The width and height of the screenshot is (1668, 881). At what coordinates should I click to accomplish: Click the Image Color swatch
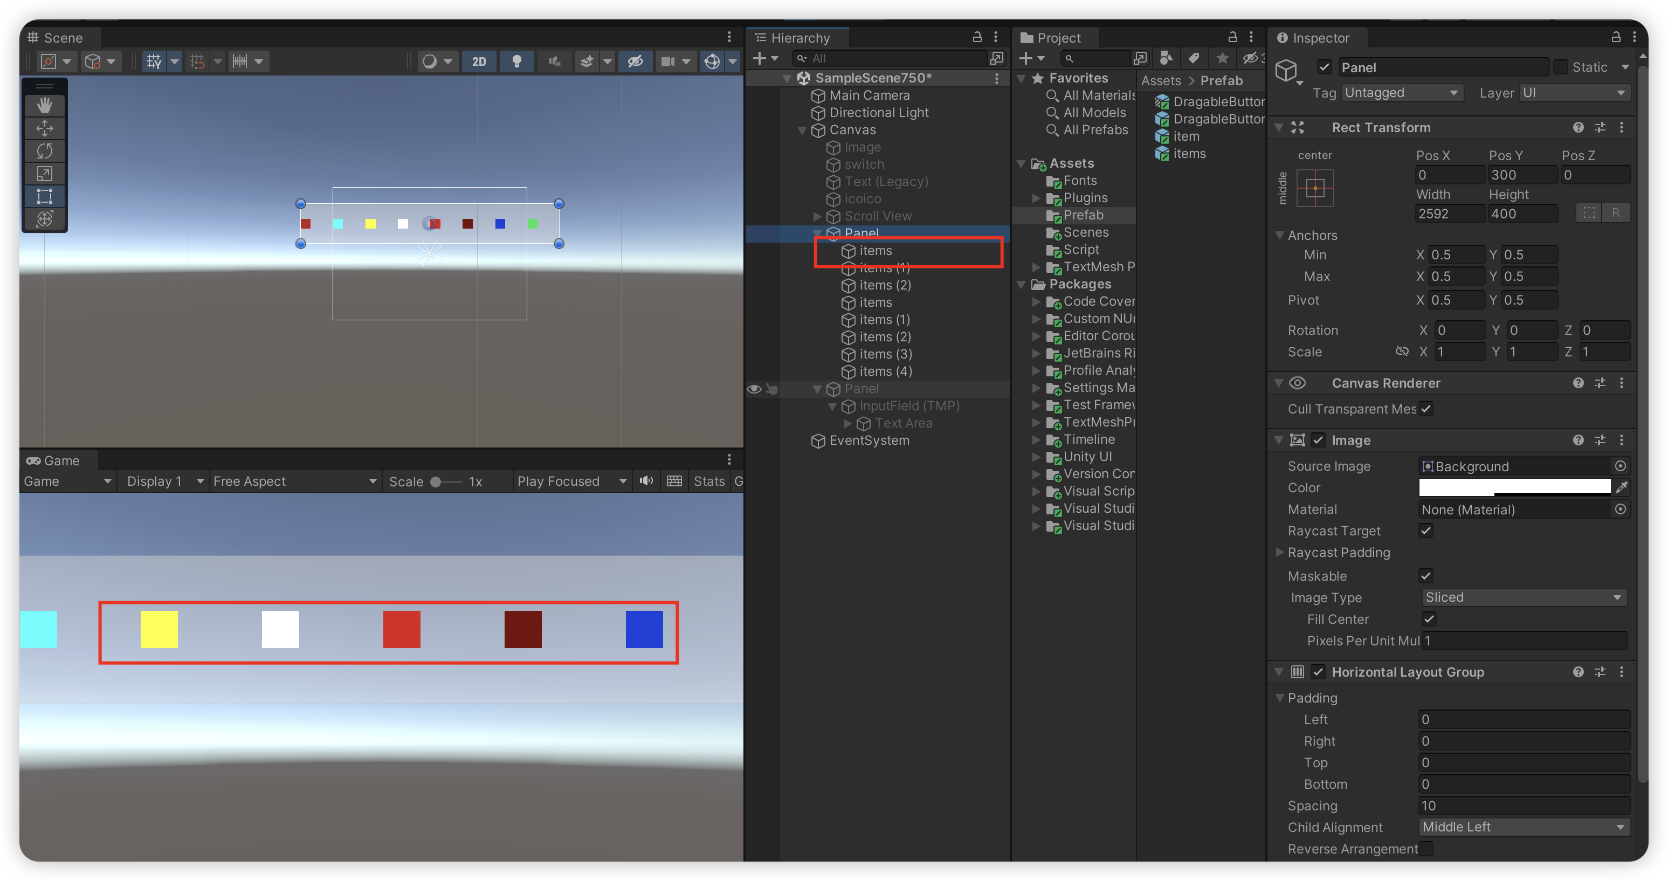(x=1514, y=487)
